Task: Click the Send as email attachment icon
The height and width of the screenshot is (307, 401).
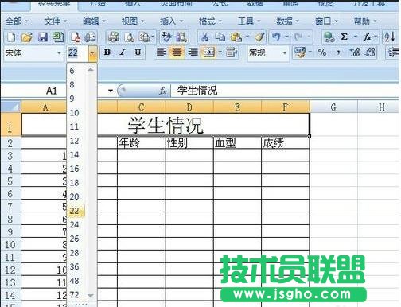Action: [90, 37]
